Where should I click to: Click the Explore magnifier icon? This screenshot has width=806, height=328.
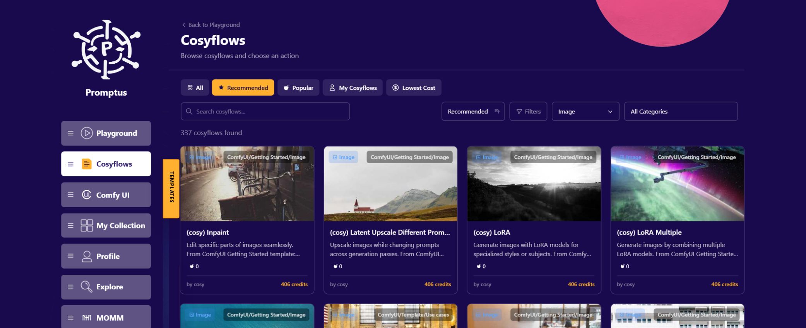point(87,287)
